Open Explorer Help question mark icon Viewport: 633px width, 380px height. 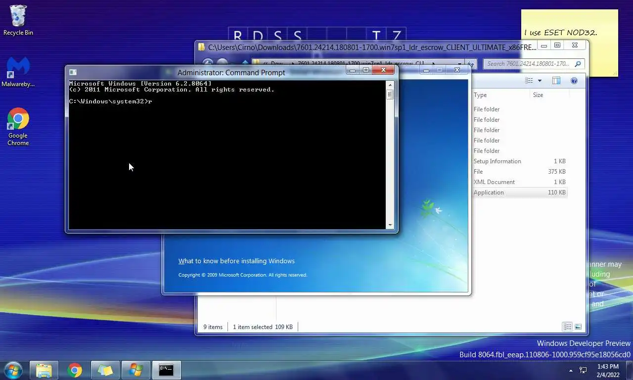[574, 81]
